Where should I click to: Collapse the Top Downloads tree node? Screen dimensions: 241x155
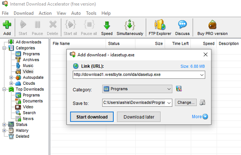click(x=4, y=89)
